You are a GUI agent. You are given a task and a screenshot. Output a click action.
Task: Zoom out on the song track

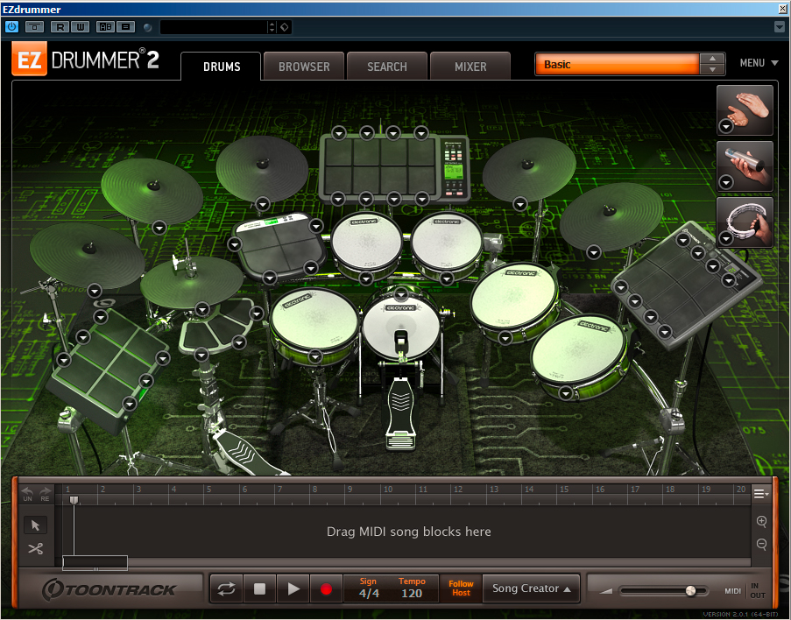[x=761, y=544]
